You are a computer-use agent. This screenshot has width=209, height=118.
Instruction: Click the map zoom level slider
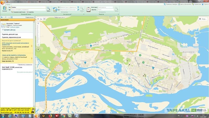point(38,34)
